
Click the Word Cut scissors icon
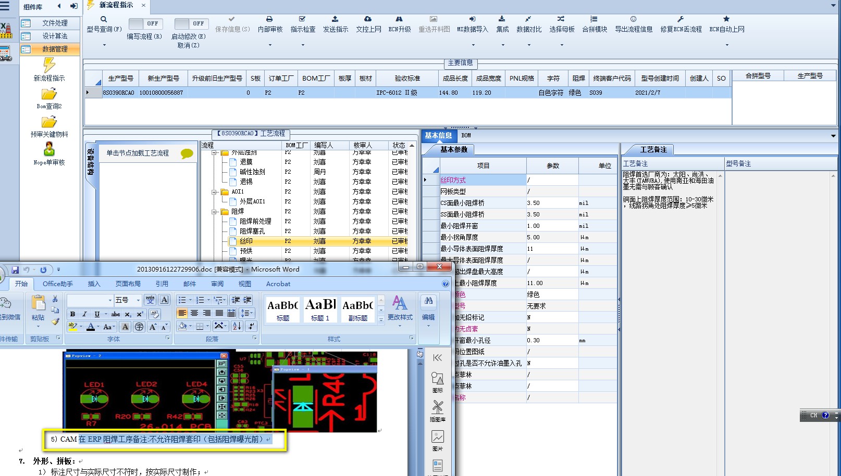pyautogui.click(x=55, y=299)
